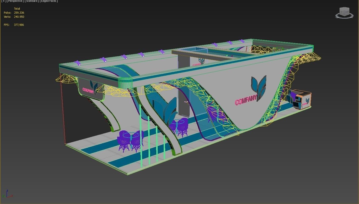Open the [+] general viewport menu

click(x=4, y=1)
